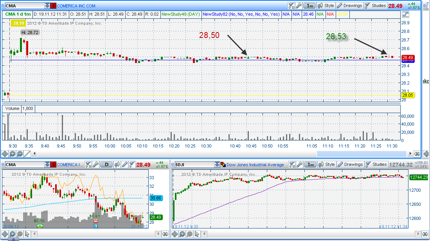
Task: Open settings wrench on the daily CMA chart
Action: 95,164
